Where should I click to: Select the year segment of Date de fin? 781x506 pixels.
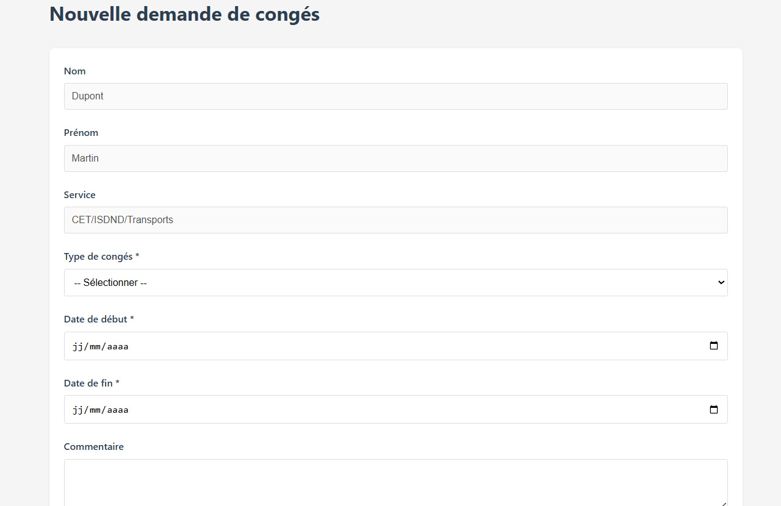118,410
